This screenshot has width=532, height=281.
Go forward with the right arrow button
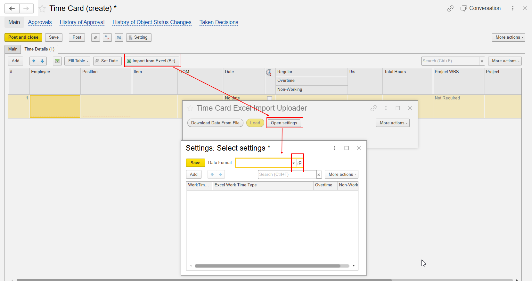click(x=26, y=9)
